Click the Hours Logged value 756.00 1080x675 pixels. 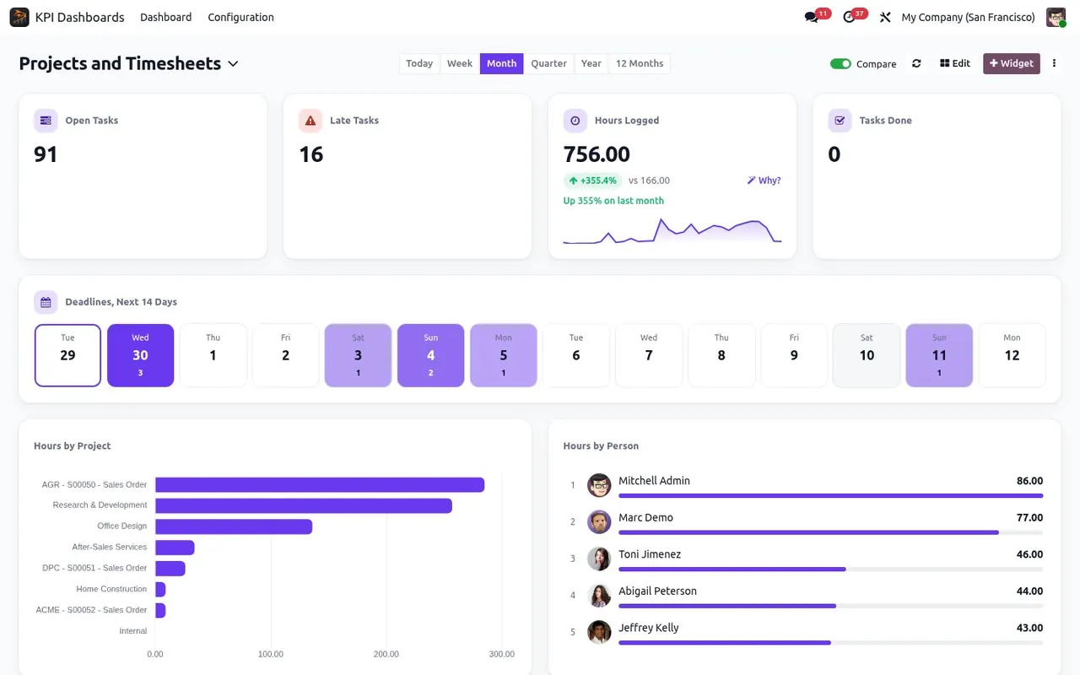click(x=597, y=154)
